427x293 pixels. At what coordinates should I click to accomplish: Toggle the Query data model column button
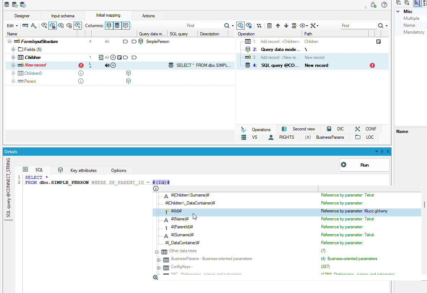109,26
